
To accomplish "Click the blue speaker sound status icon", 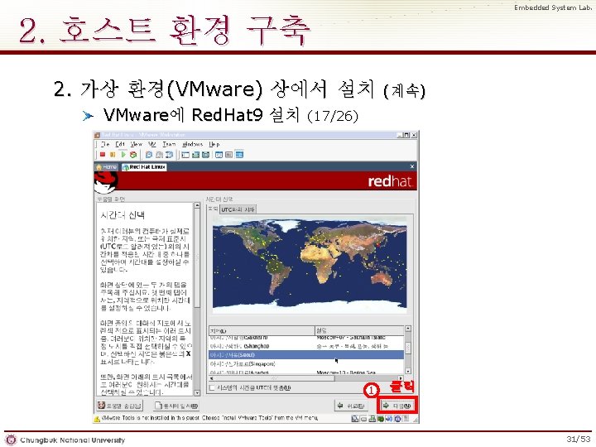I will [x=389, y=419].
